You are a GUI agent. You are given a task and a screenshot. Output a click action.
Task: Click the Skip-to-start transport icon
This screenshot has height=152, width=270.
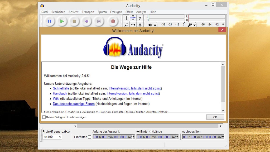[x=87, y=21]
